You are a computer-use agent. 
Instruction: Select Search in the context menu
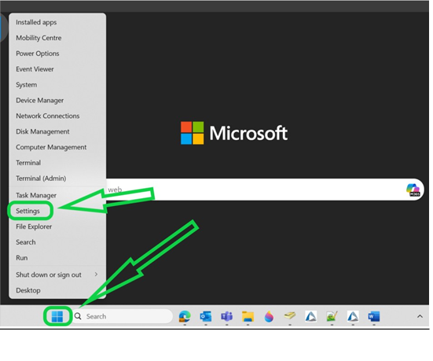(x=57, y=242)
